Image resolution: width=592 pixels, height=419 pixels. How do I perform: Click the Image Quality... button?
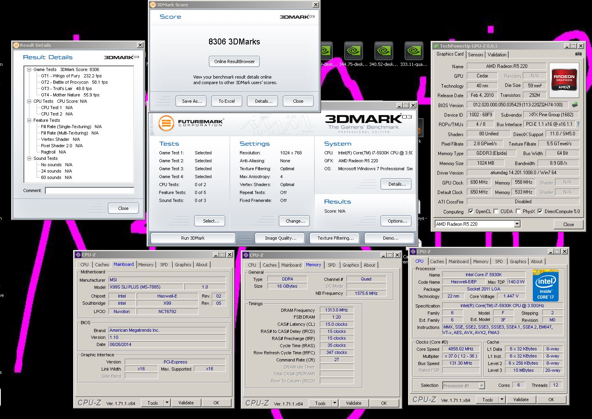tap(281, 238)
